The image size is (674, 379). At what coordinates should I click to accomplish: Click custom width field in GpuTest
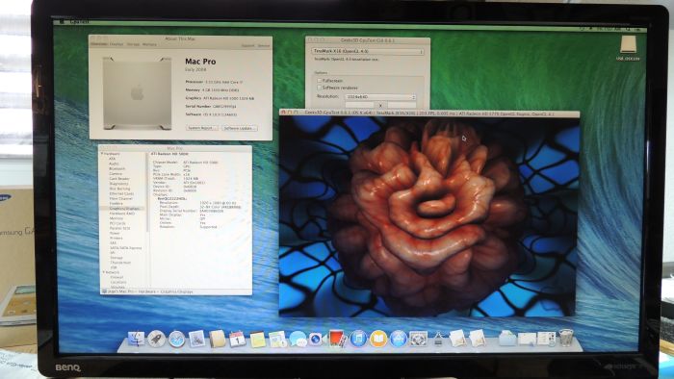[359, 105]
